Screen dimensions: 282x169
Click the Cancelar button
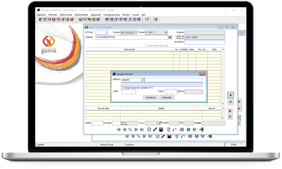pos(167,97)
